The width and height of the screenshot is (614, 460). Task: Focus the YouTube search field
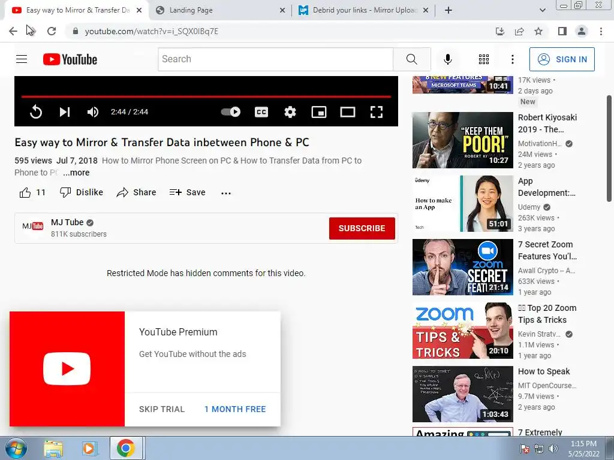[275, 59]
